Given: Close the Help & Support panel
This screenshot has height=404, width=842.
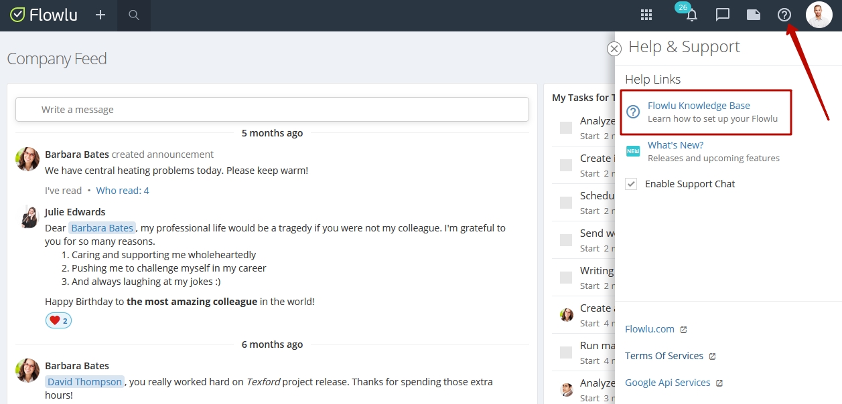Looking at the screenshot, I should 614,49.
